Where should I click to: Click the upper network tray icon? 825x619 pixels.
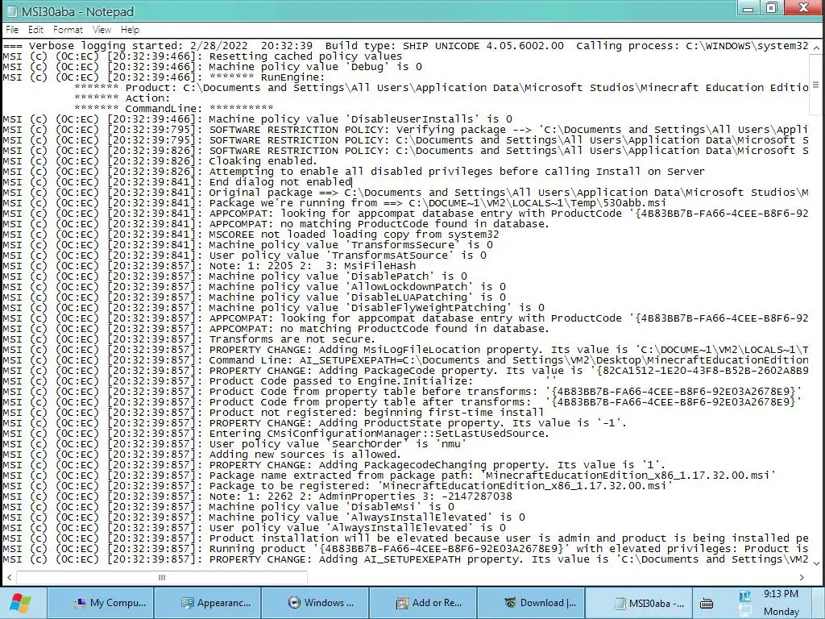[x=745, y=596]
